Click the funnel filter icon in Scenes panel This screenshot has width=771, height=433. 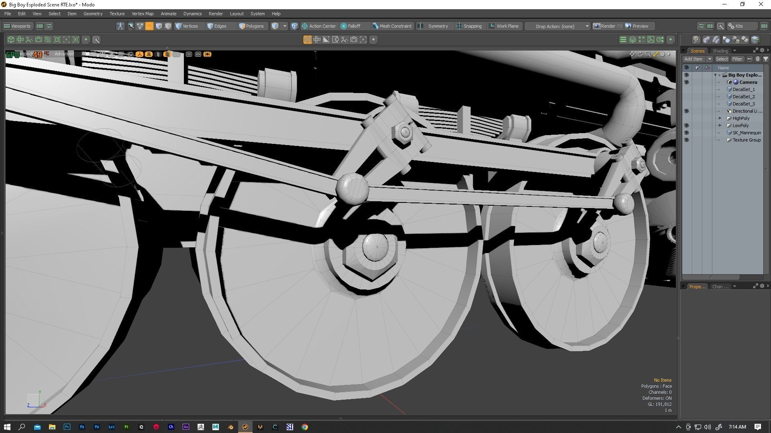pos(765,59)
